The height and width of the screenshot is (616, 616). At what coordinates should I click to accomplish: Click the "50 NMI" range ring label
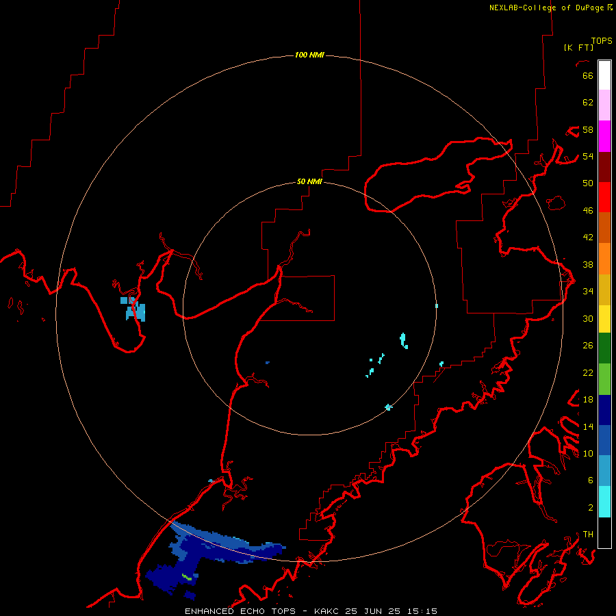pos(309,181)
